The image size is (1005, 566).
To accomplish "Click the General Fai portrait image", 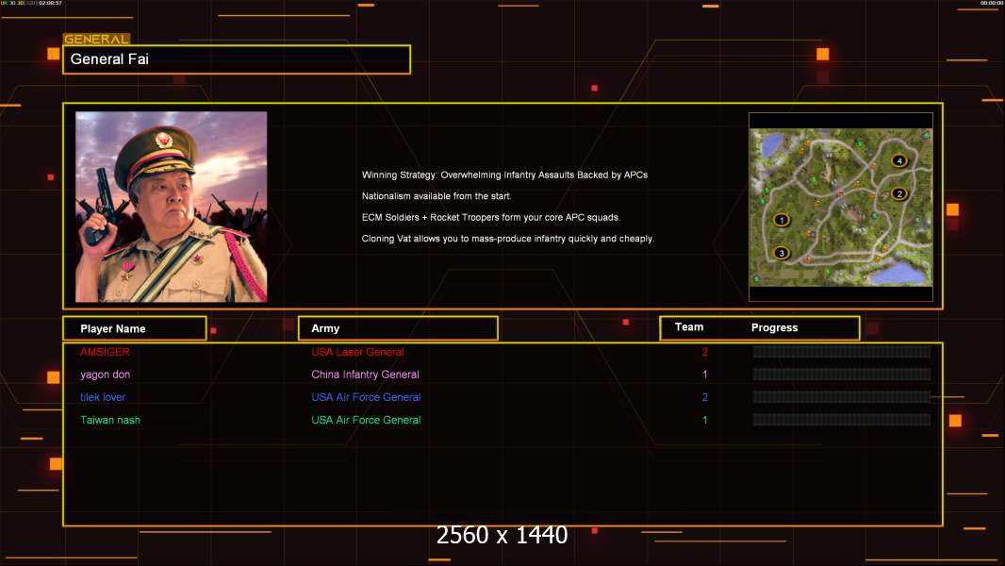I will point(171,207).
